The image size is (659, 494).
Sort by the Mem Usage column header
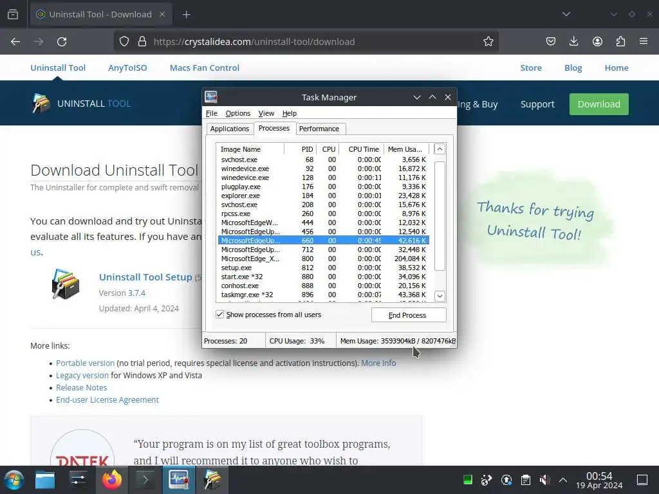pos(405,149)
